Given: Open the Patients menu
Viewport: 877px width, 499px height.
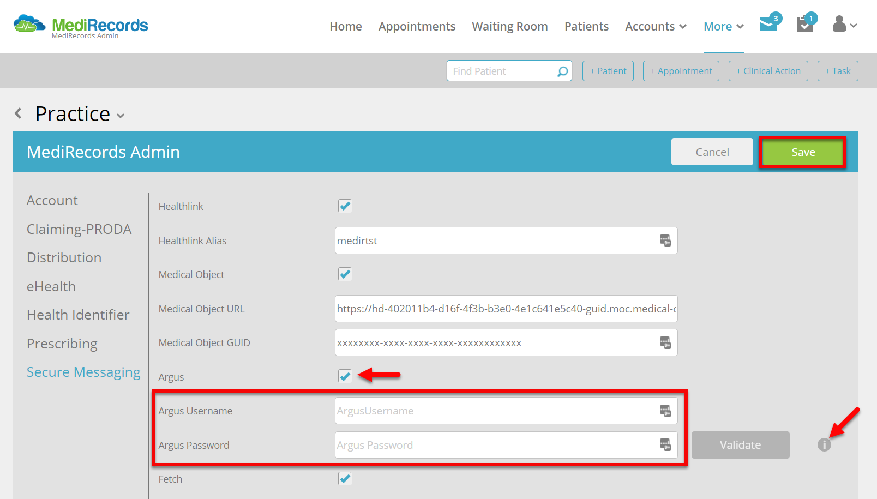Looking at the screenshot, I should pyautogui.click(x=586, y=26).
